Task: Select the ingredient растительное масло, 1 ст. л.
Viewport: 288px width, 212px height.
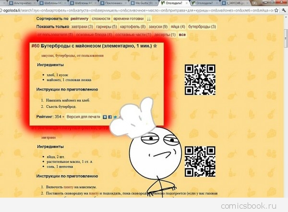Action: 70,162
